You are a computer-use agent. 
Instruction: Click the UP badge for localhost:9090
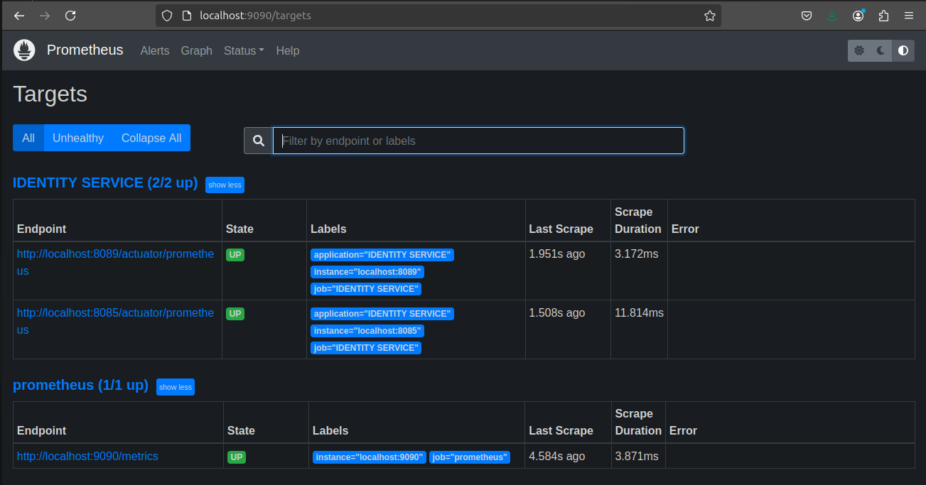237,457
